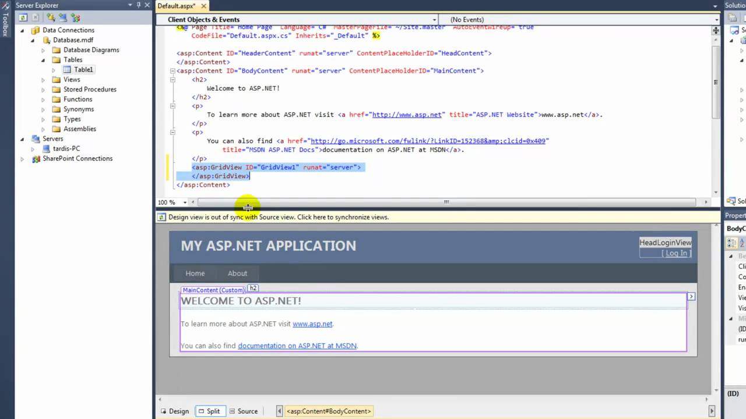Open the Toolbox side tab

[5, 24]
